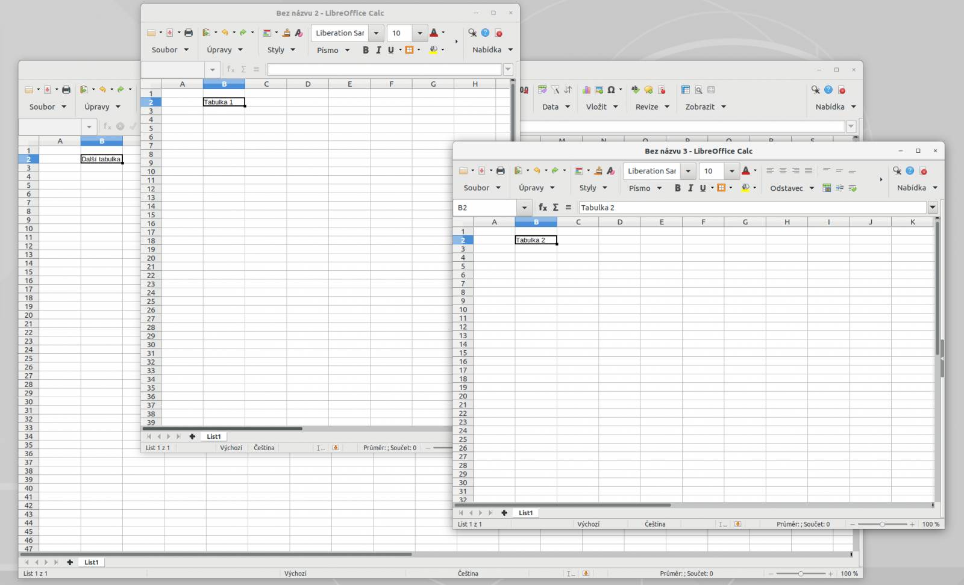Click Redo arrow in Bez názvu 3 window
Screen dimensions: 964x585
coord(555,171)
